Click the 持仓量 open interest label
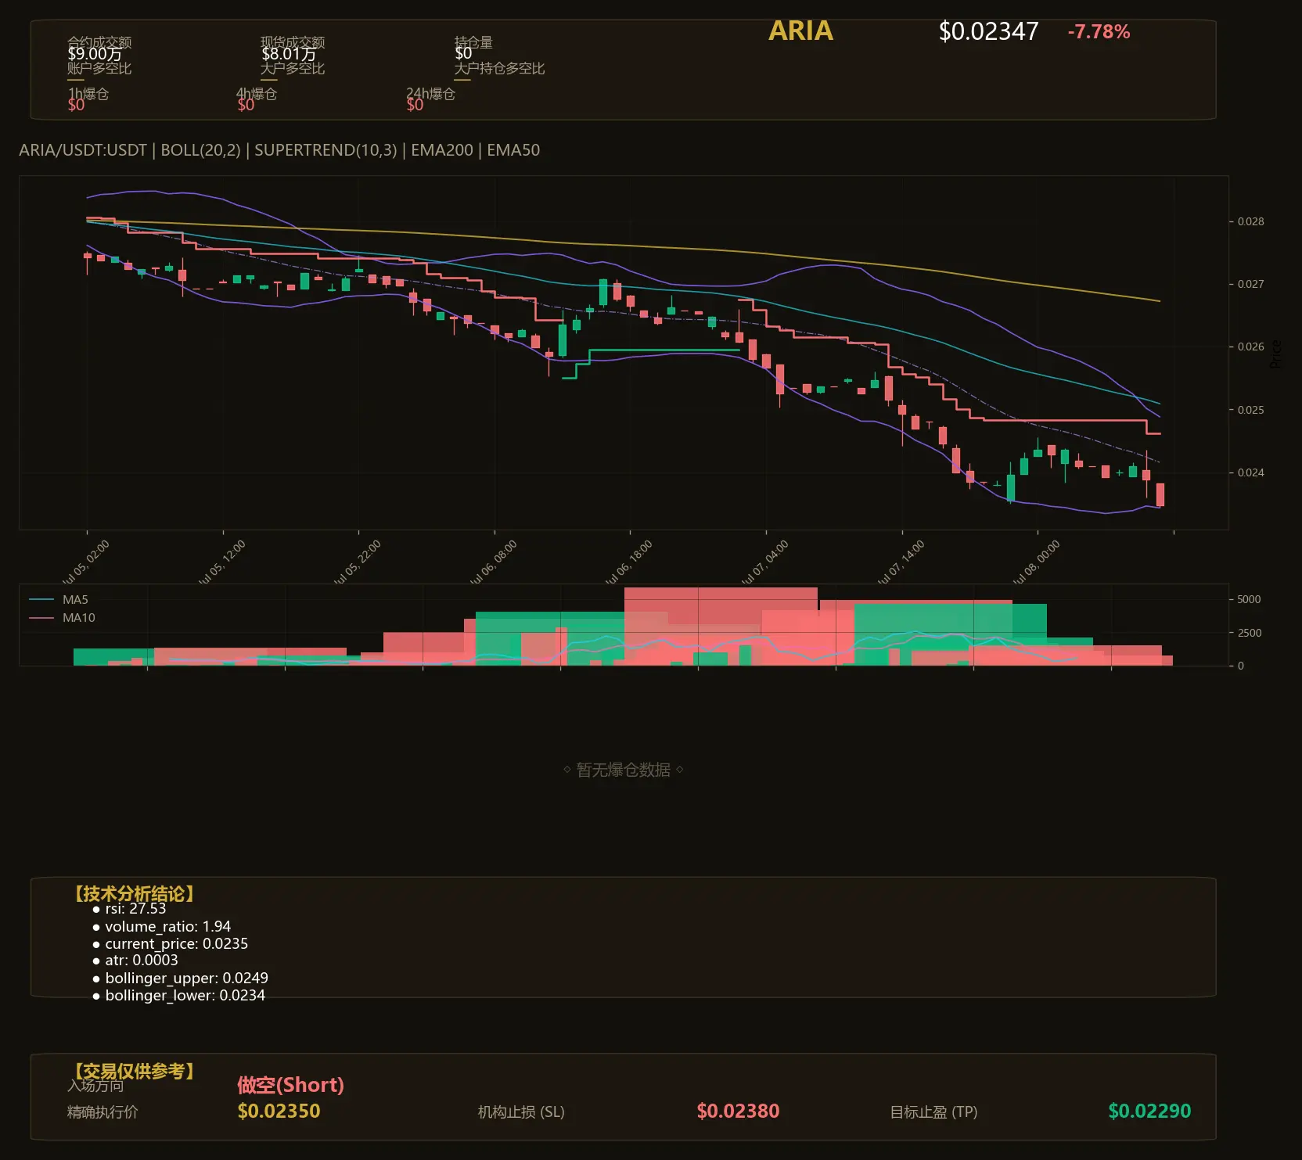Image resolution: width=1302 pixels, height=1160 pixels. pyautogui.click(x=473, y=41)
